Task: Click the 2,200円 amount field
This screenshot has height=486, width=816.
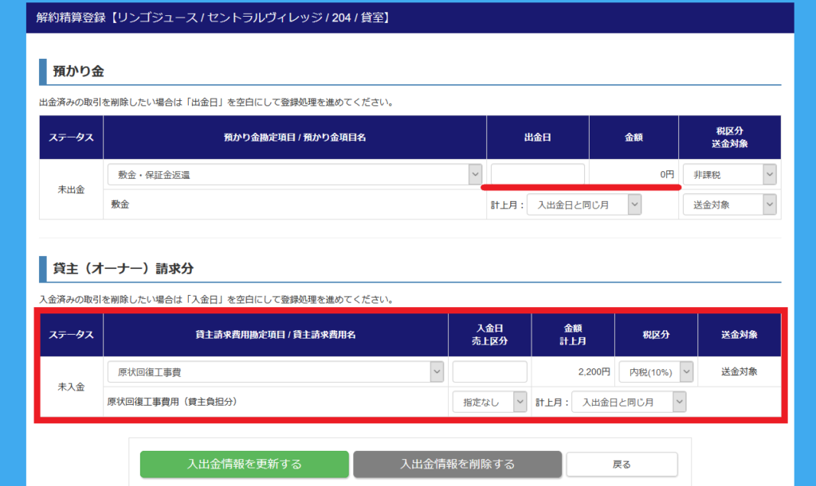Action: [x=573, y=371]
